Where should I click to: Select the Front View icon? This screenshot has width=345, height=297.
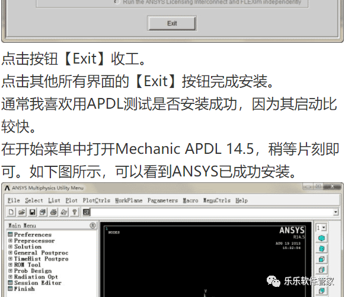tap(321, 259)
